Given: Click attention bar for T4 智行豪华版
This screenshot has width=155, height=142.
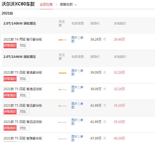Looking at the screenshot, I should coord(63,40).
